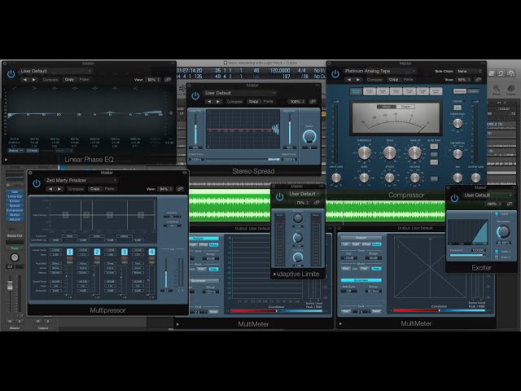
Task: Click Zoom tool icon in Logic toolbar
Action: (497, 88)
